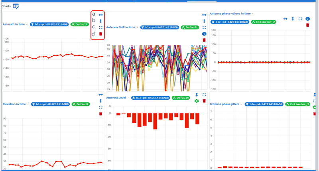This screenshot has height=171, width=319.
Task: Delete the Antenna Level chart
Action: tap(204, 101)
